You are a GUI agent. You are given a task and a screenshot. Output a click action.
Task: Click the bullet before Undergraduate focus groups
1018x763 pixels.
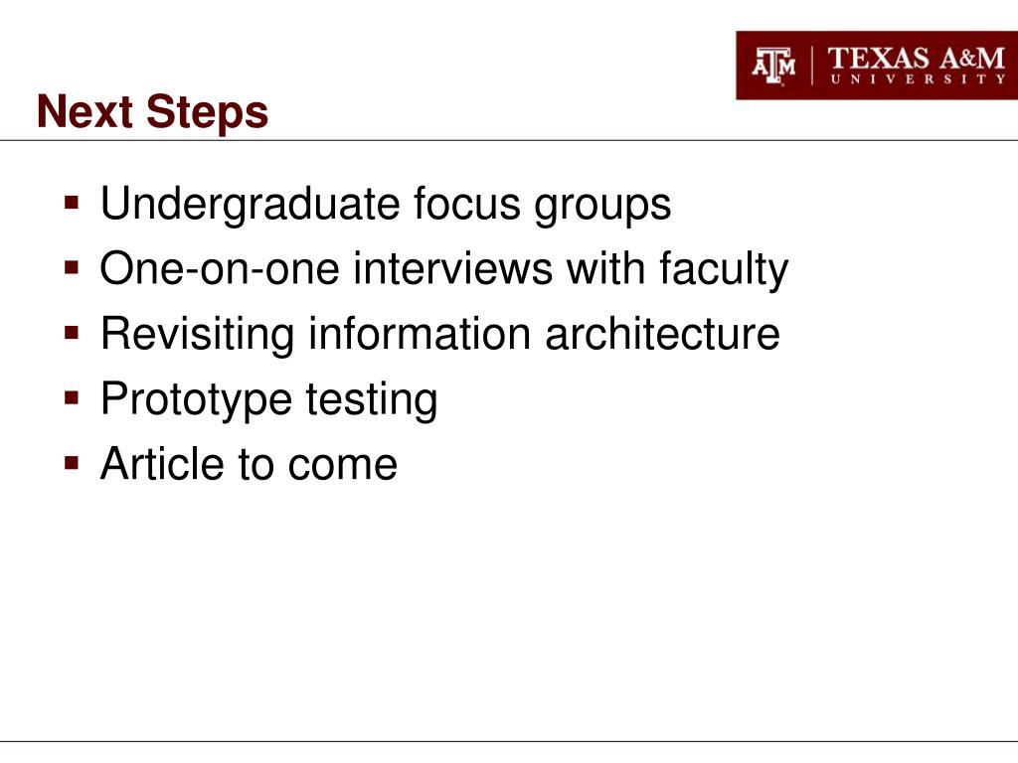click(71, 206)
